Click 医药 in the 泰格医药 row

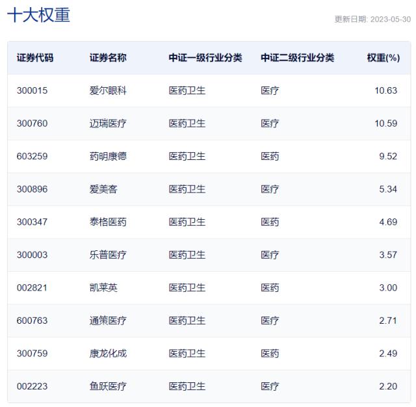(270, 222)
